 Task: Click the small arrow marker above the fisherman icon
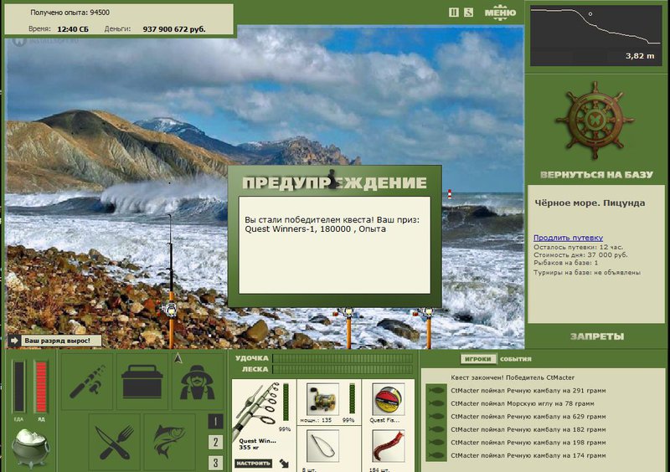coord(178,358)
